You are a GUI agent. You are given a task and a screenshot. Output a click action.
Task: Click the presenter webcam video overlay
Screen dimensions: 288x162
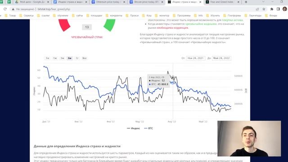(249, 139)
